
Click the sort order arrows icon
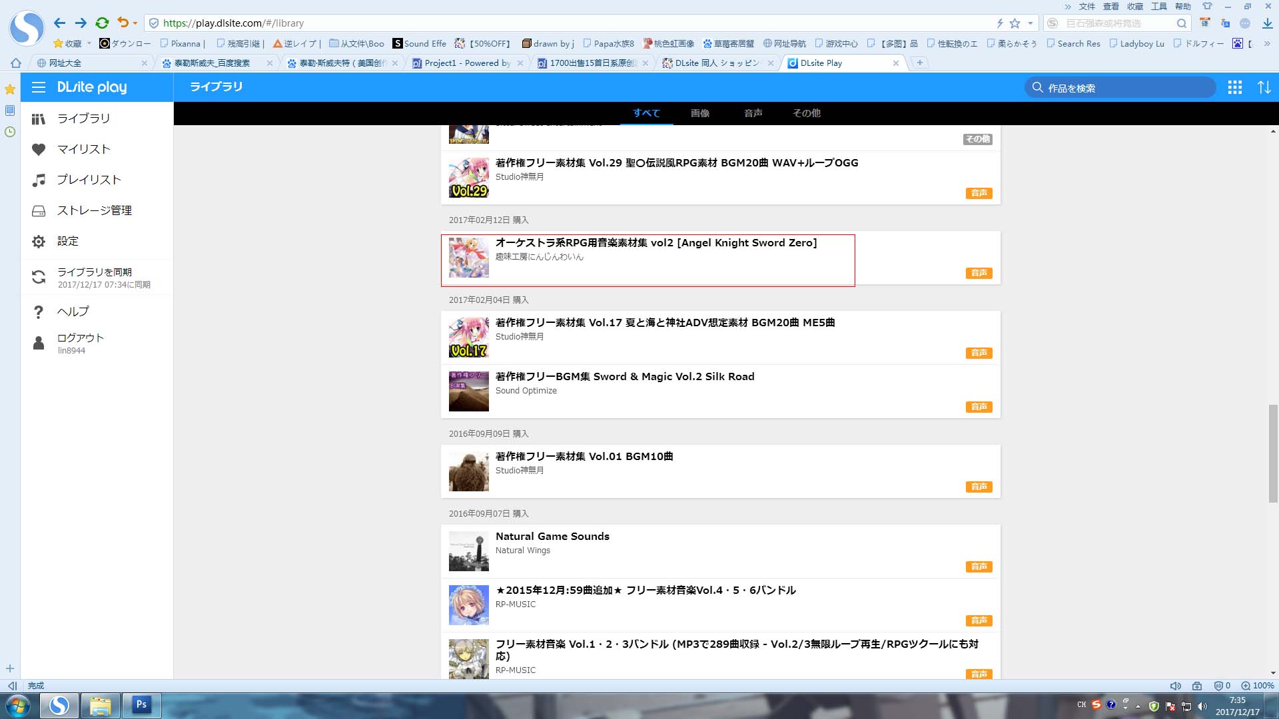point(1264,87)
